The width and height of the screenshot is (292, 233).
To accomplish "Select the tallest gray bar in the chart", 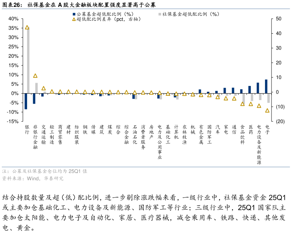I will (x=28, y=60).
